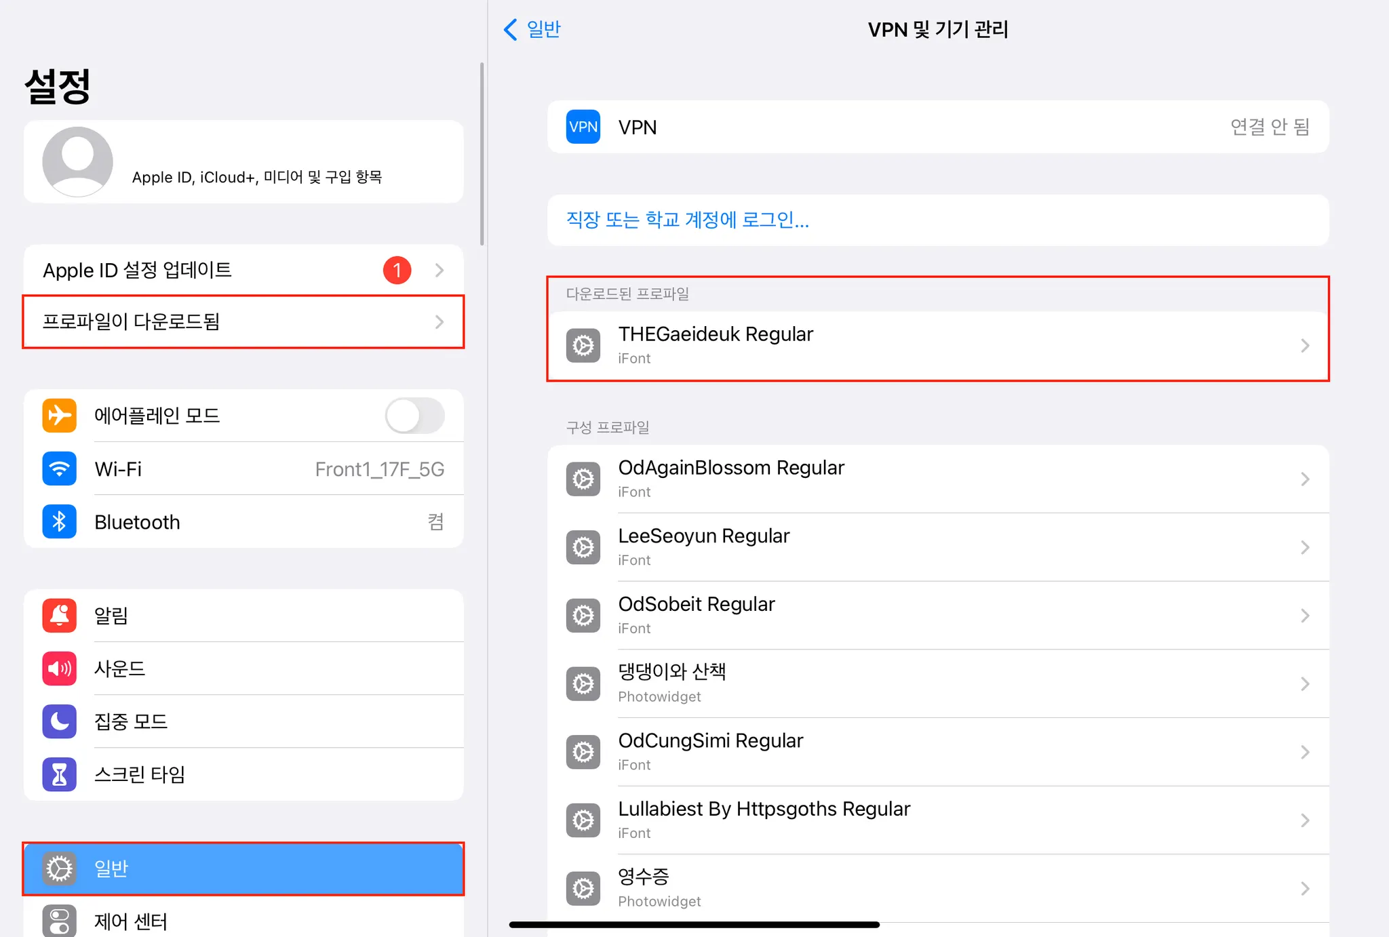Open 프로파일이 다운로드됨 menu item
The height and width of the screenshot is (937, 1389).
(x=243, y=322)
